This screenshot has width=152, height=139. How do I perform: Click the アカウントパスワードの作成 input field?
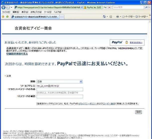tap(60, 89)
